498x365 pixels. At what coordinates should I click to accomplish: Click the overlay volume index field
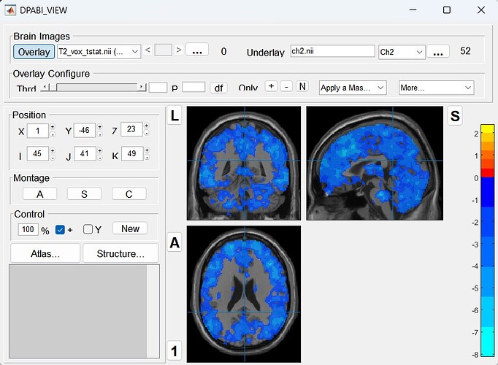tap(164, 50)
